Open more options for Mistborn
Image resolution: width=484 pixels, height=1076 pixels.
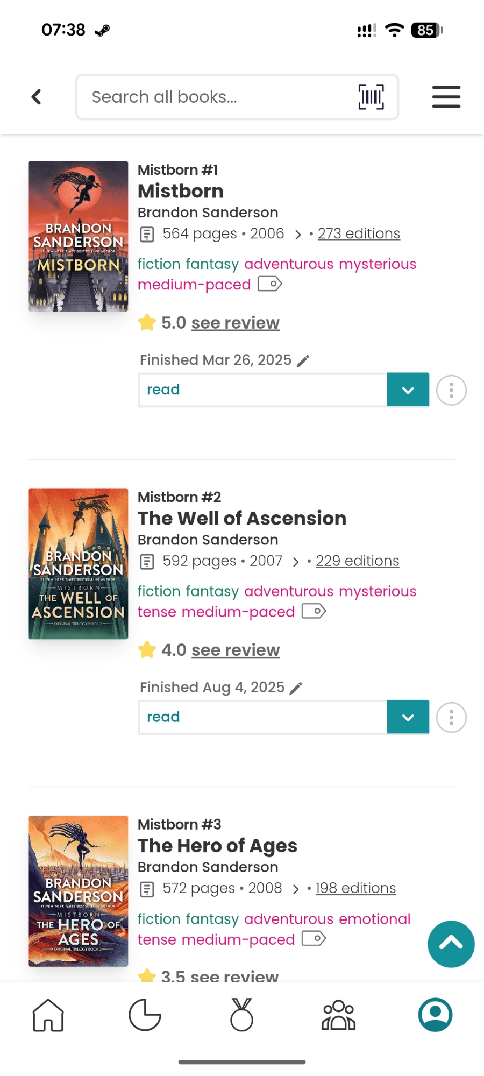451,390
